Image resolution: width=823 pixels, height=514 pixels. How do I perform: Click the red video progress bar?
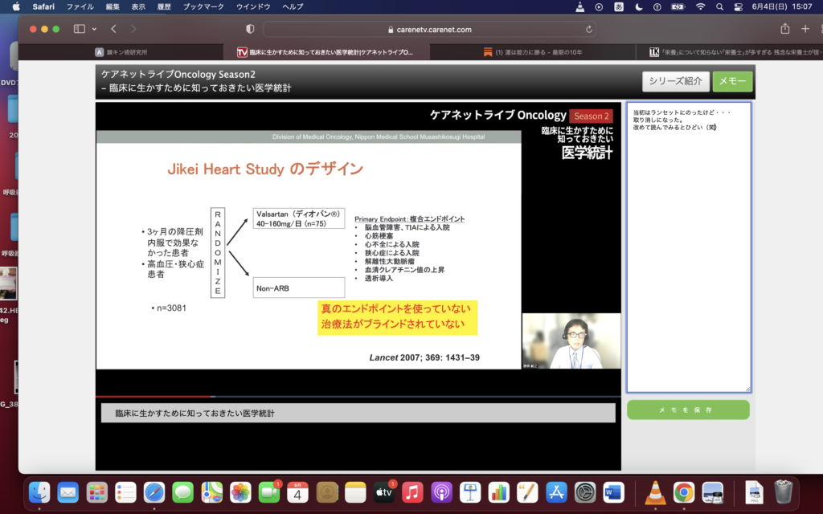(x=153, y=395)
